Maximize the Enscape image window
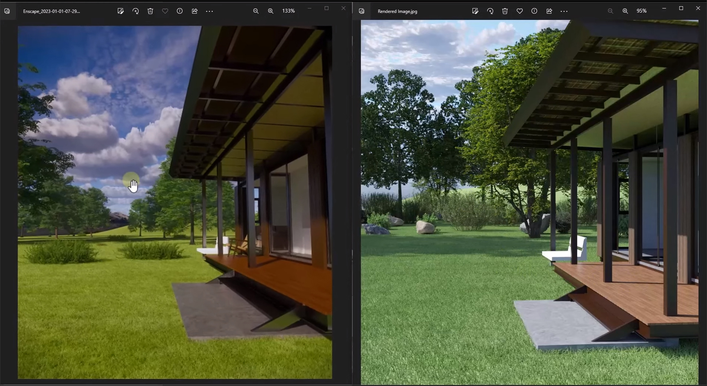This screenshot has height=386, width=707. coord(327,8)
